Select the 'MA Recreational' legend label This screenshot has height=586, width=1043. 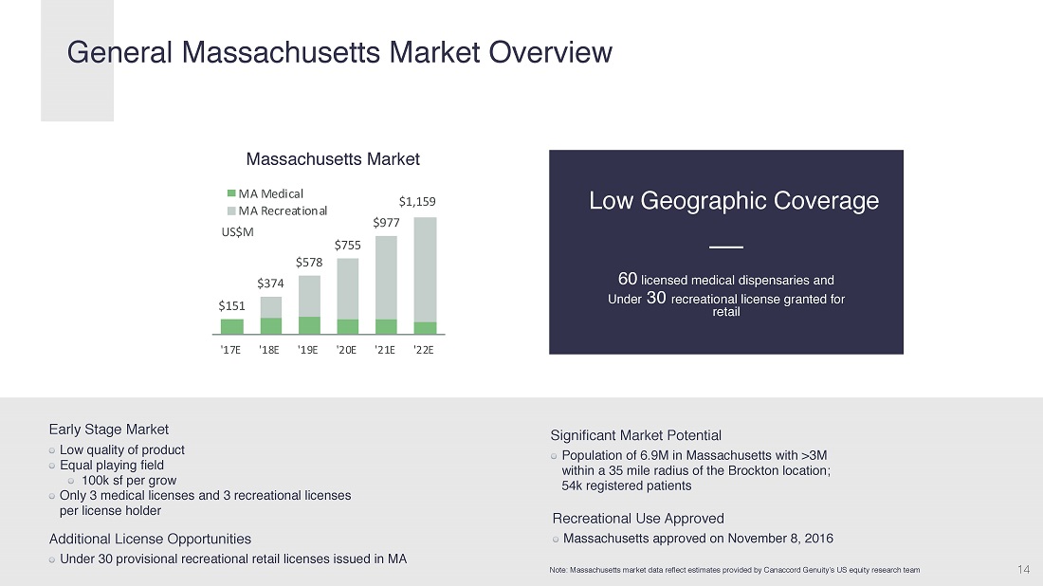tap(283, 211)
